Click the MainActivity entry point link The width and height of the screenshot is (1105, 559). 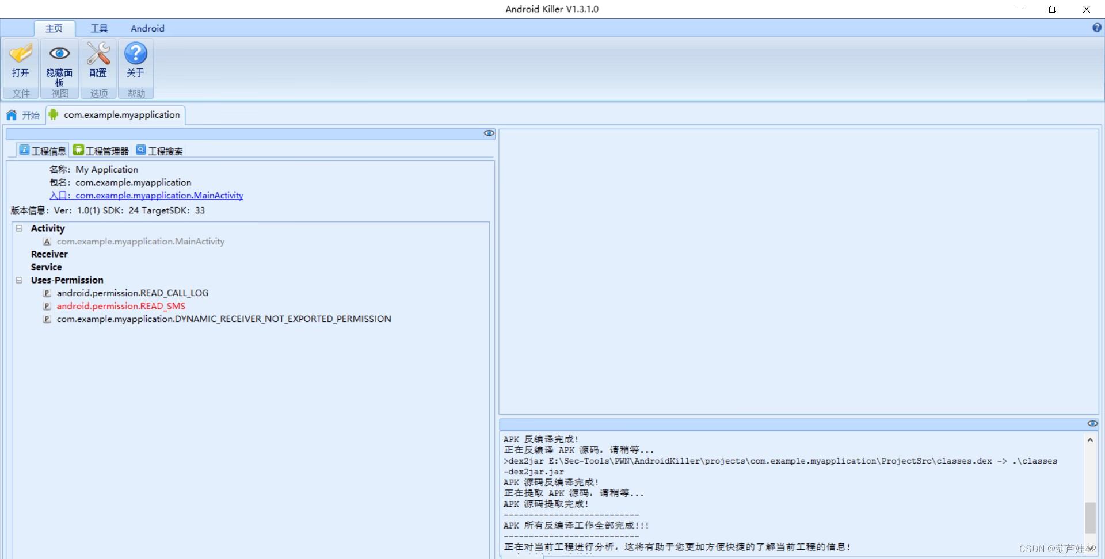[x=159, y=196]
